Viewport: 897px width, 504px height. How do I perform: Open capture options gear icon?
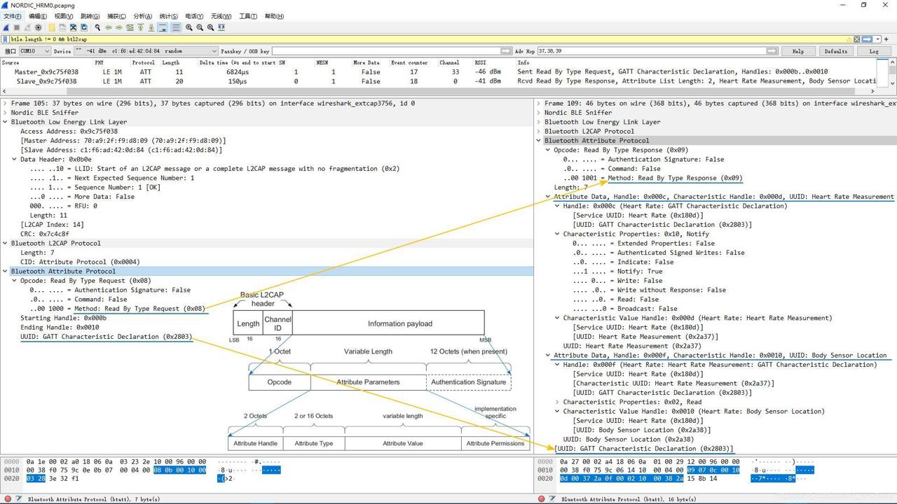tap(38, 27)
